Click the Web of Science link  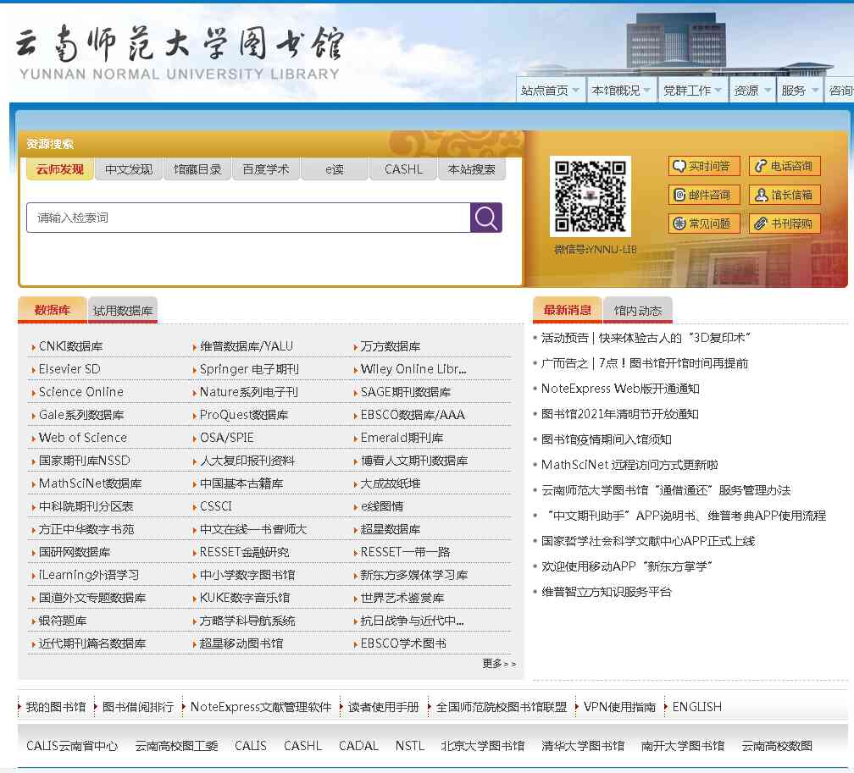pyautogui.click(x=81, y=437)
